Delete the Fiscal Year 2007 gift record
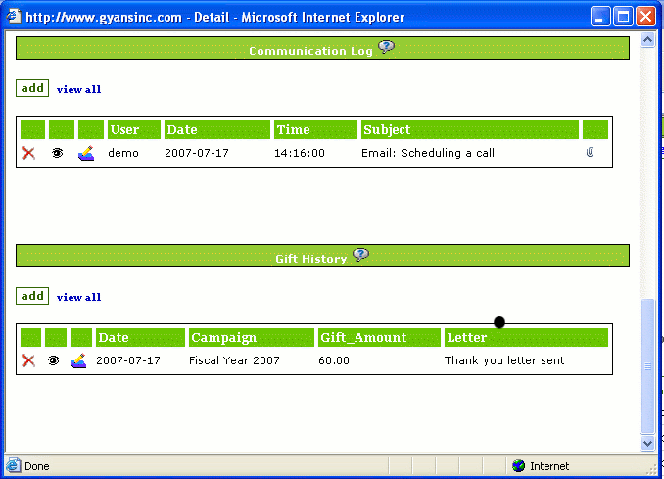 [x=28, y=360]
